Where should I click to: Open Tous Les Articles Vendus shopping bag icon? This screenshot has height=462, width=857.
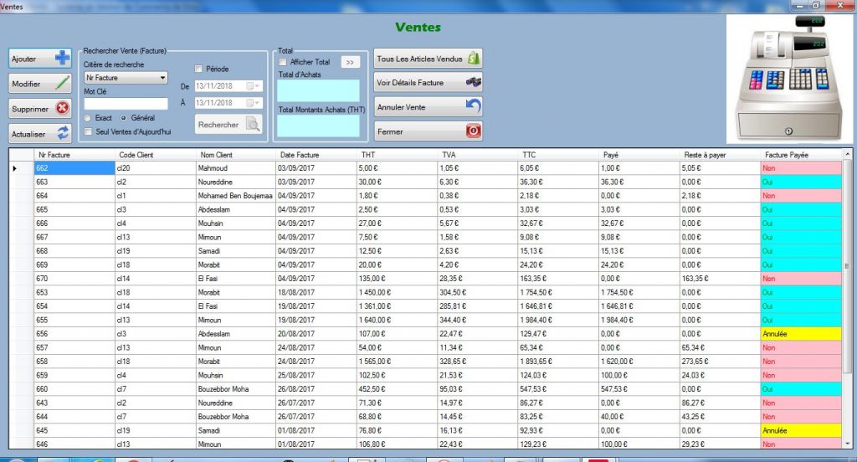[473, 59]
